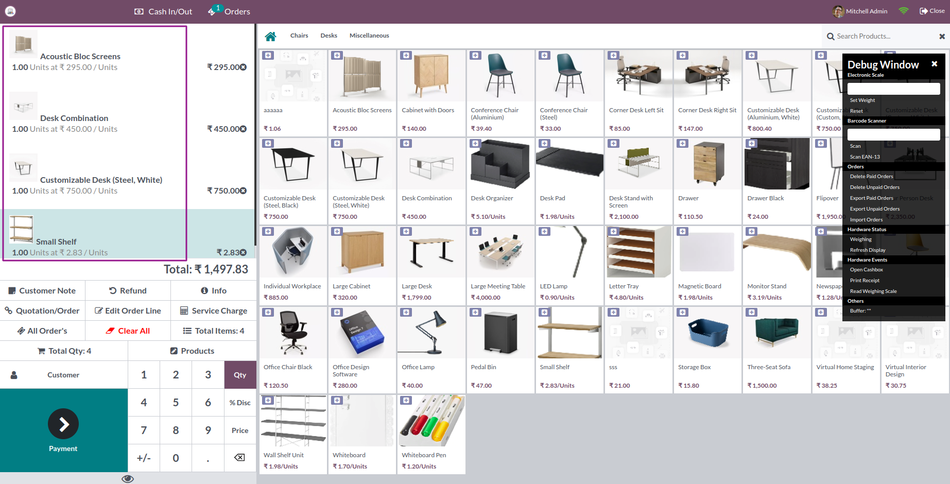Toggle the Qty mode on the numpad
The width and height of the screenshot is (950, 484).
pyautogui.click(x=239, y=374)
